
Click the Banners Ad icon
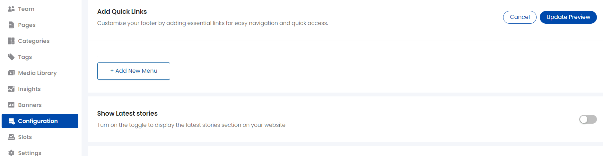11,105
